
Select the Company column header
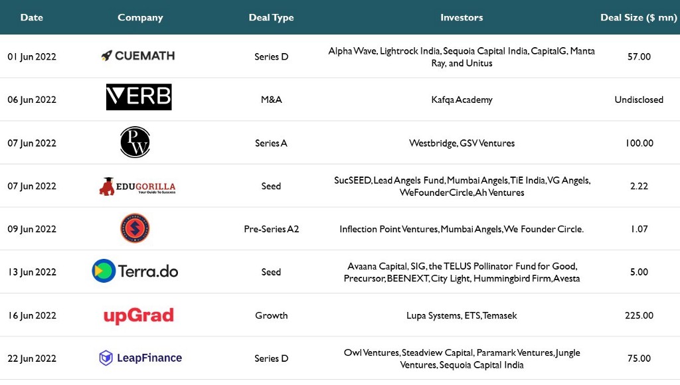point(140,18)
